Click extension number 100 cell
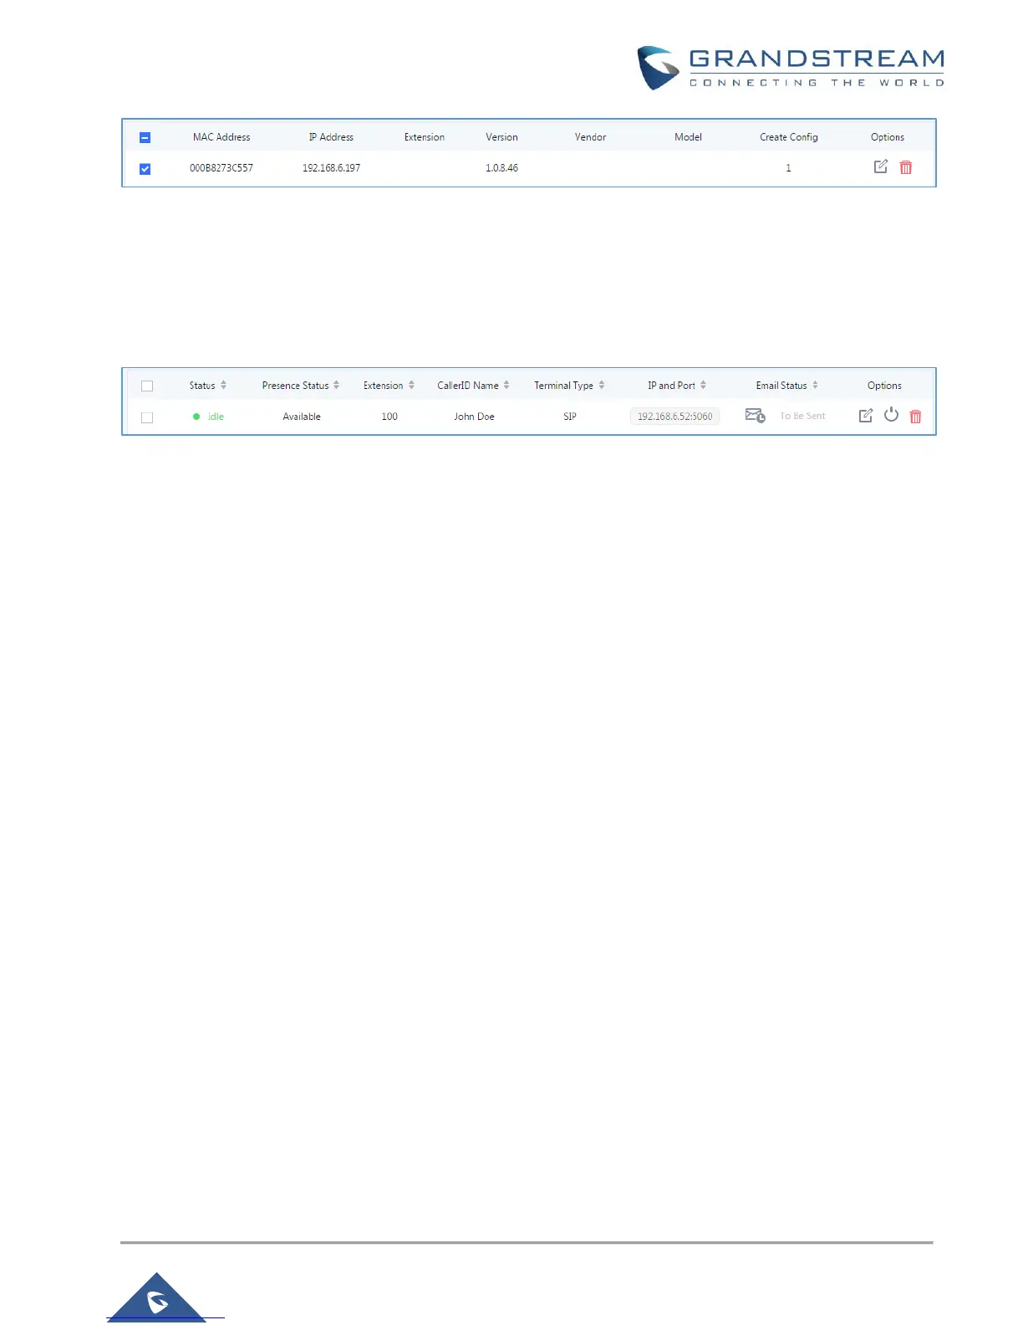Image resolution: width=1023 pixels, height=1325 pixels. [x=389, y=417]
